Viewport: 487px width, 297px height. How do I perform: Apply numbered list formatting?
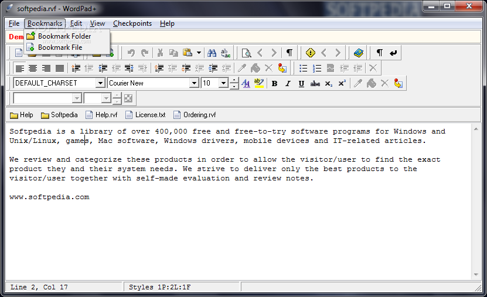pyautogui.click(x=317, y=69)
